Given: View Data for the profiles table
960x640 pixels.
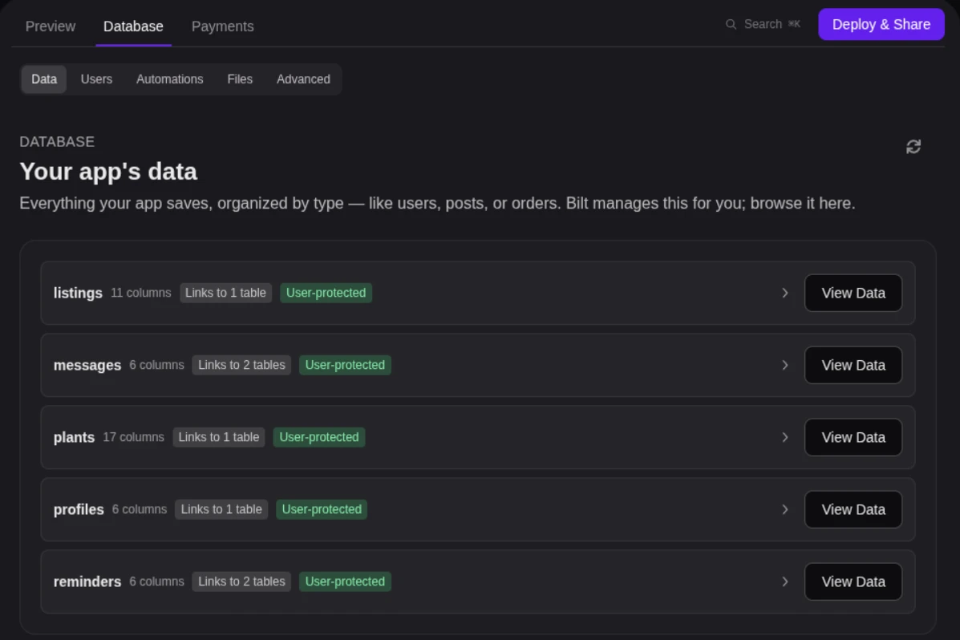Looking at the screenshot, I should click(x=853, y=509).
